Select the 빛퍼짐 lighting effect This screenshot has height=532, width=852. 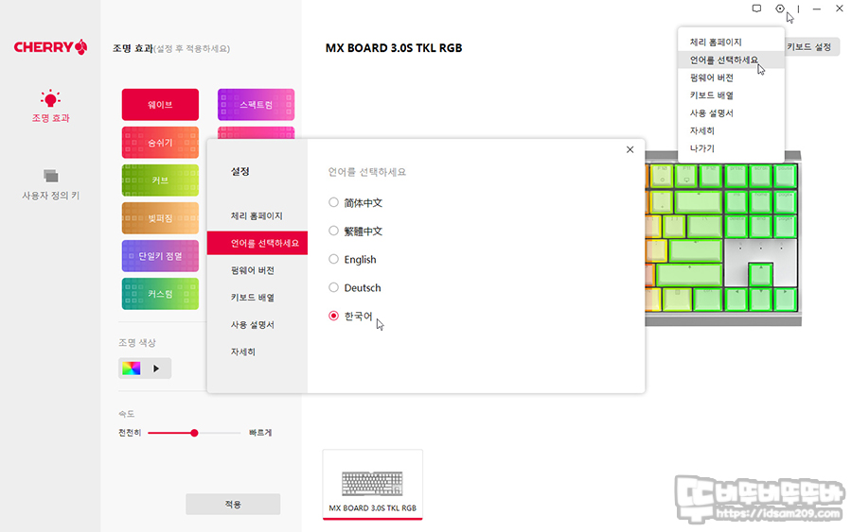point(160,218)
